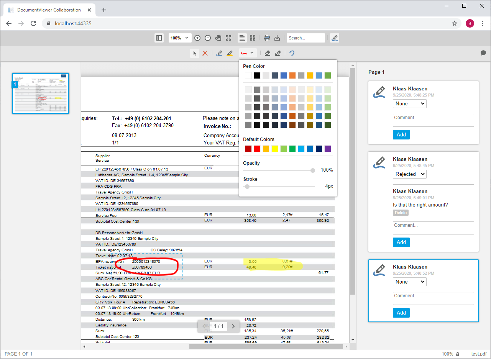Click Add on the 5:48:25 PM comment card

[401, 134]
